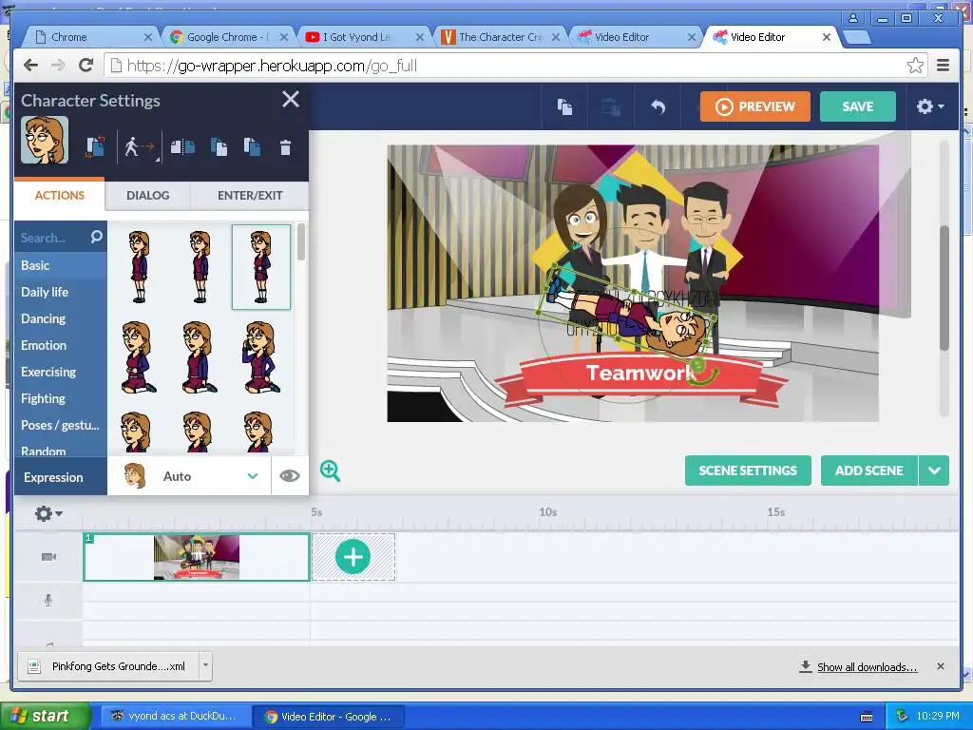Click the greyed paste icon in top toolbar
The height and width of the screenshot is (730, 973).
click(611, 106)
